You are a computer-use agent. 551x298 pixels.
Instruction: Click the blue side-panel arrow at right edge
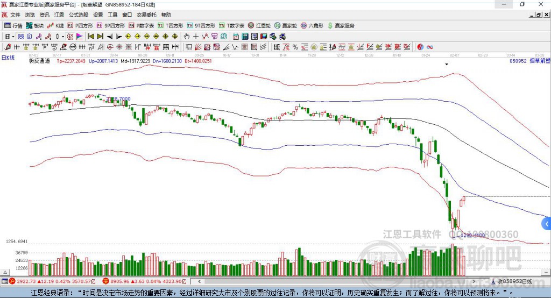pyautogui.click(x=546, y=223)
